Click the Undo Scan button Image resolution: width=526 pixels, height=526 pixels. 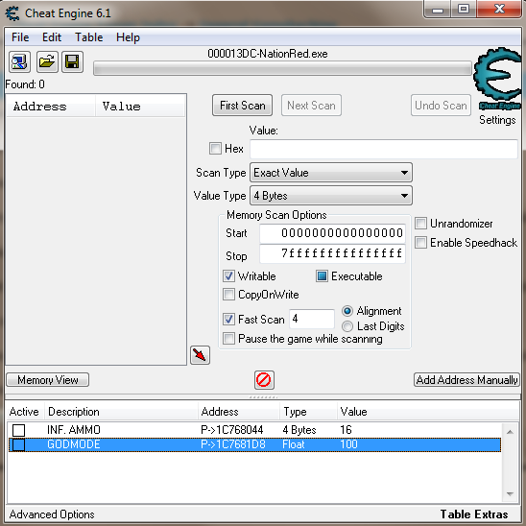point(441,106)
